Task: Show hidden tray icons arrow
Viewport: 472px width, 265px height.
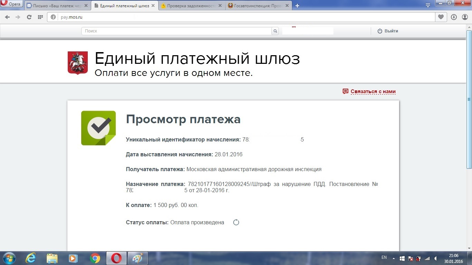Action: [394, 258]
